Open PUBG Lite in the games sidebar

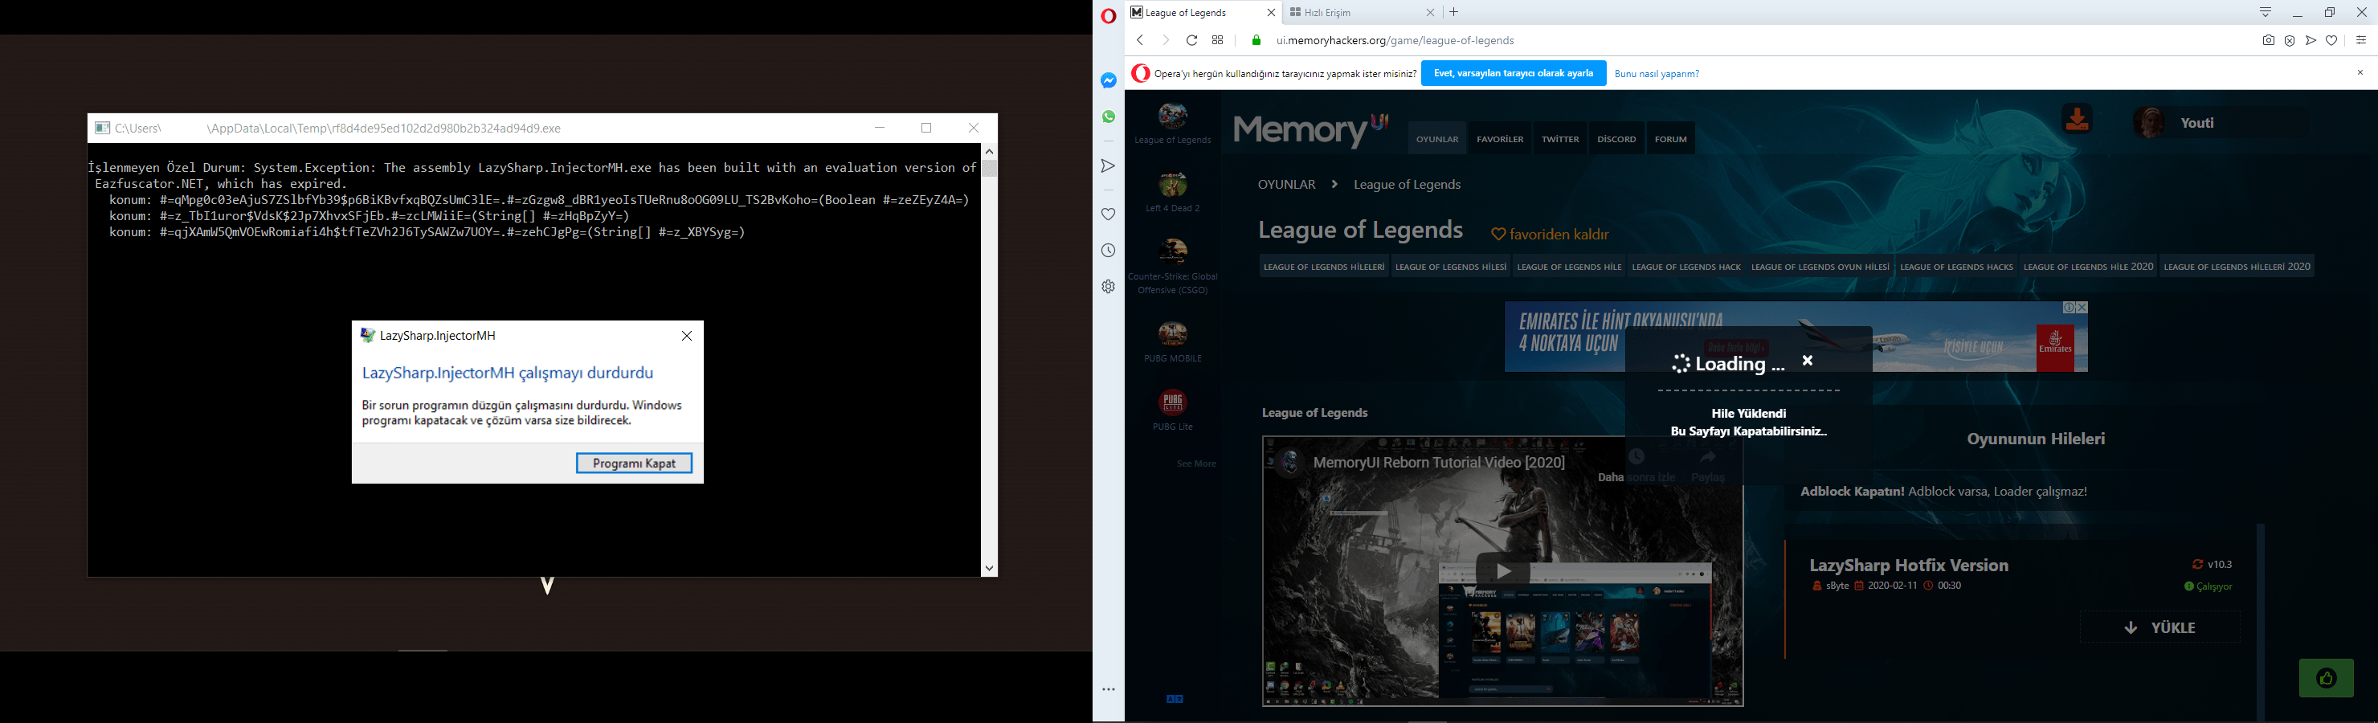click(1172, 410)
